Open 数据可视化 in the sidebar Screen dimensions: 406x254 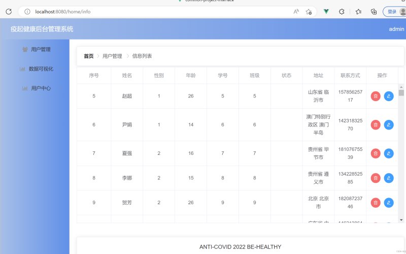coord(35,69)
